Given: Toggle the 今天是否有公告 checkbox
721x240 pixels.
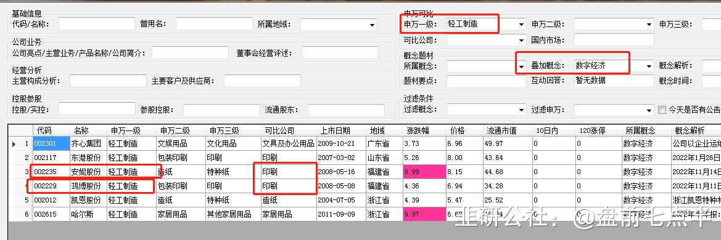Looking at the screenshot, I should (x=662, y=110).
